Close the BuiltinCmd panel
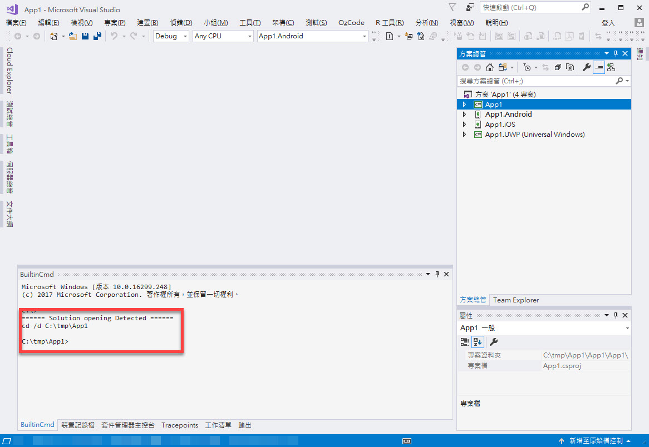Image resolution: width=649 pixels, height=447 pixels. (x=446, y=274)
